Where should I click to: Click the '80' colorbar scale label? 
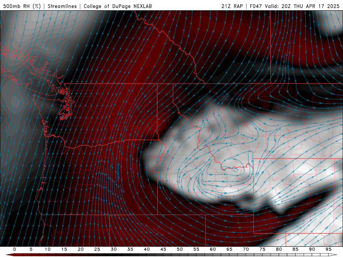tap(279, 249)
